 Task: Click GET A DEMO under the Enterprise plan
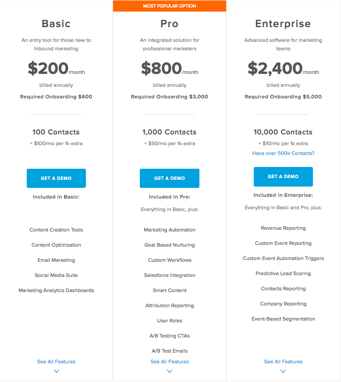tap(283, 176)
